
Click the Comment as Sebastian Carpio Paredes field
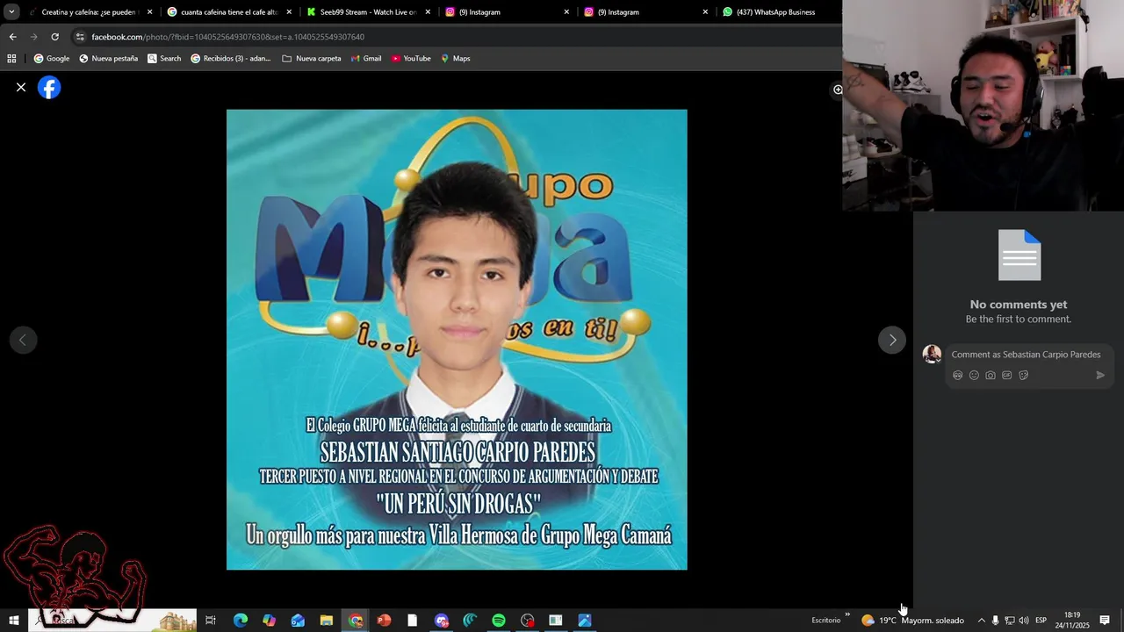tap(1026, 355)
